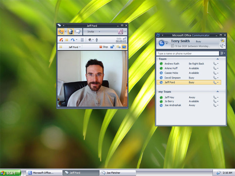Click the phone call icon in Jeff Ford window
The image size is (235, 176).
click(x=61, y=32)
